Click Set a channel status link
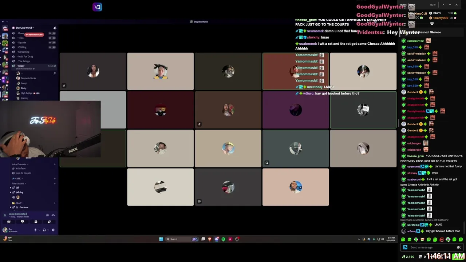Screen dimensions: 466x262 [x=25, y=69]
